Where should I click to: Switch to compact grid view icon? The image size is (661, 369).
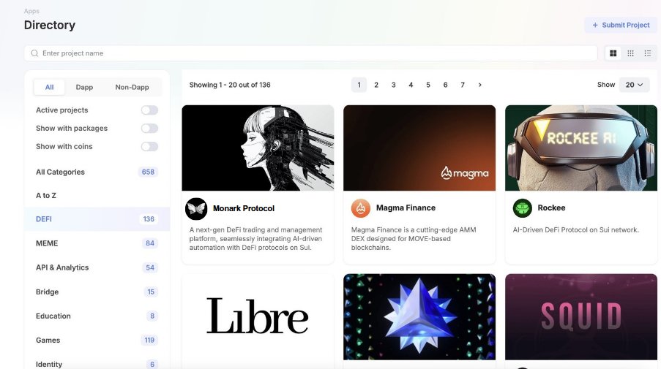630,53
